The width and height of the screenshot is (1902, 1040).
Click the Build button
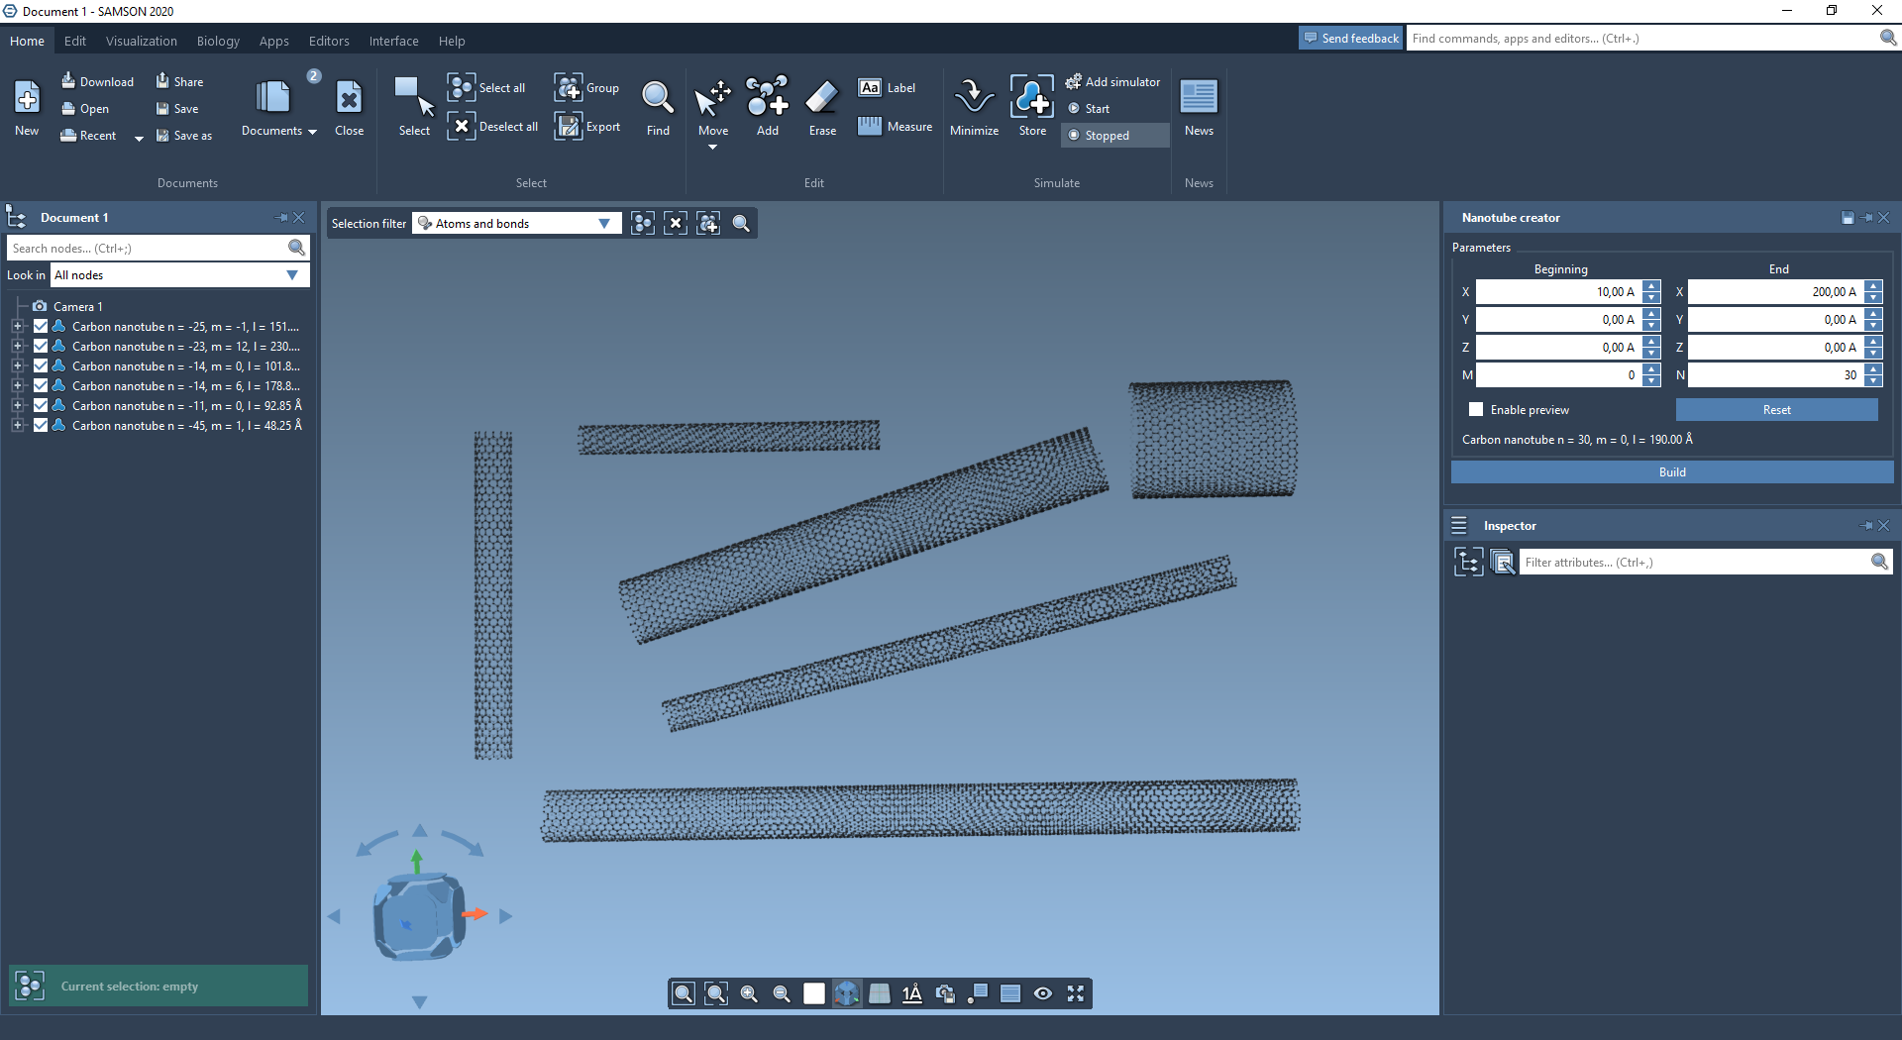(x=1671, y=472)
